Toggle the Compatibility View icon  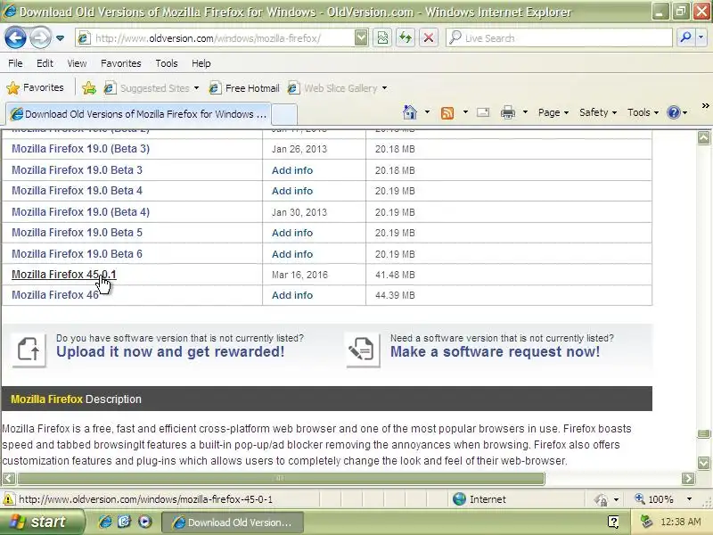click(382, 38)
